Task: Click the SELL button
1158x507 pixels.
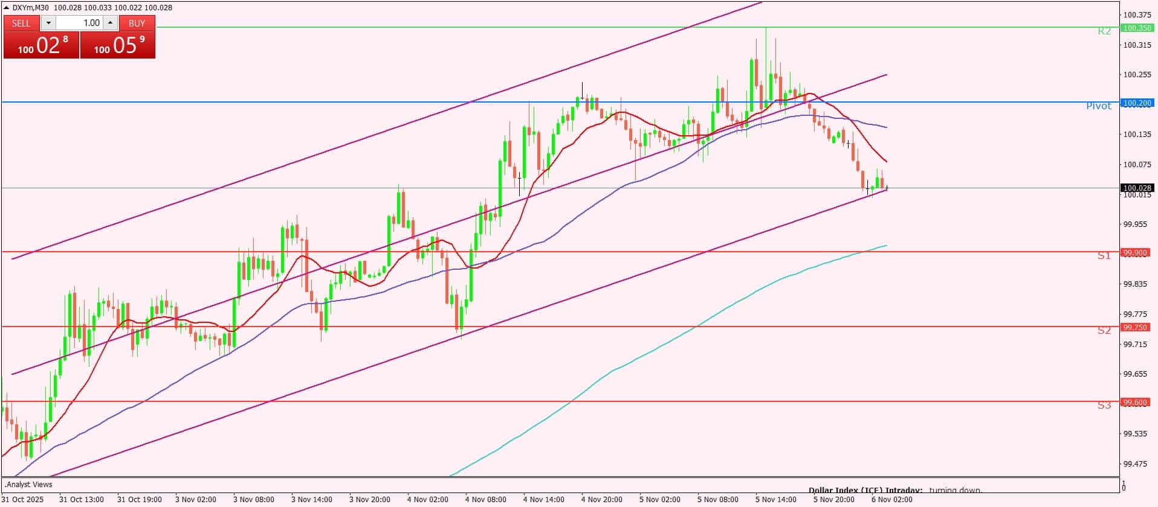Action: [21, 23]
